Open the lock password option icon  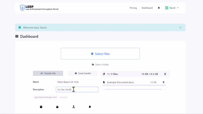point(57,107)
